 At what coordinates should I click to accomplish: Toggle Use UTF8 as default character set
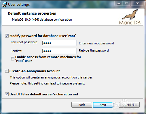click(x=7, y=94)
